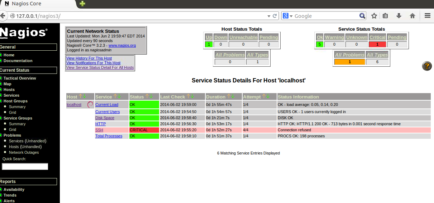Expand the URL history dropdown arrow
434x203 pixels.
point(269,16)
